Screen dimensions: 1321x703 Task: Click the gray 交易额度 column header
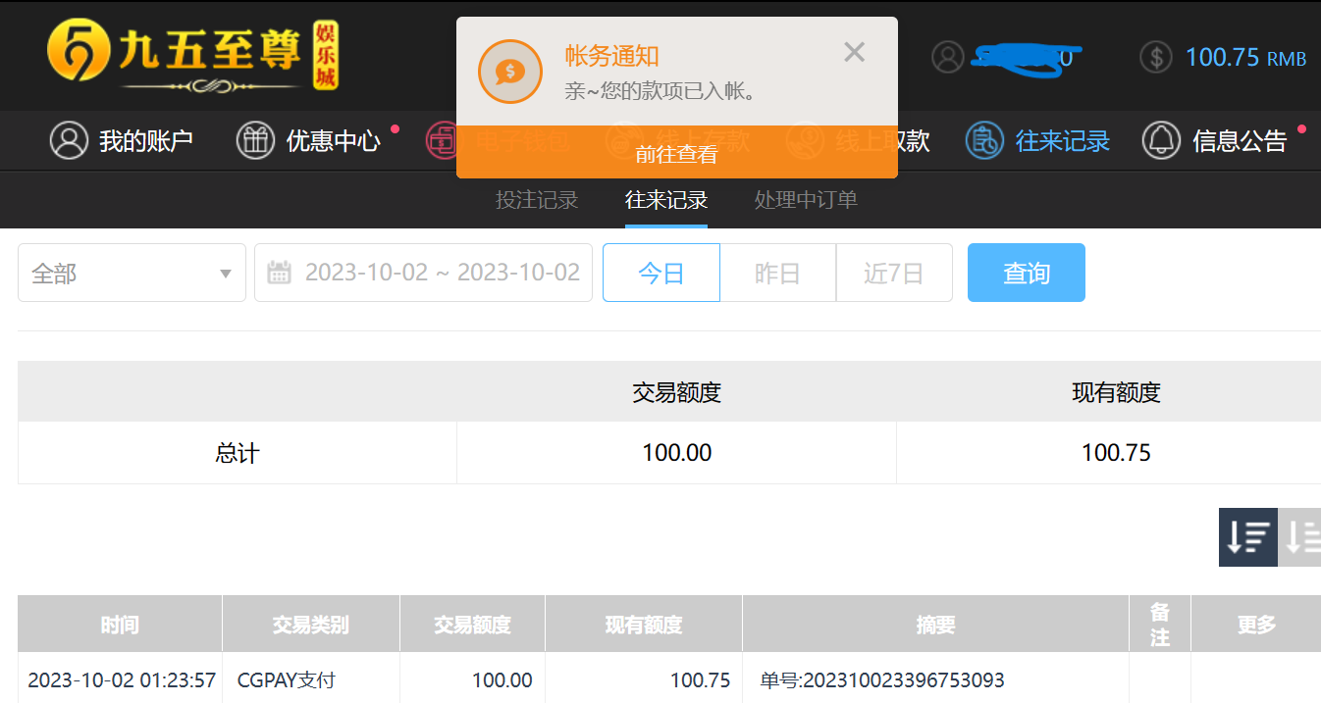[472, 625]
